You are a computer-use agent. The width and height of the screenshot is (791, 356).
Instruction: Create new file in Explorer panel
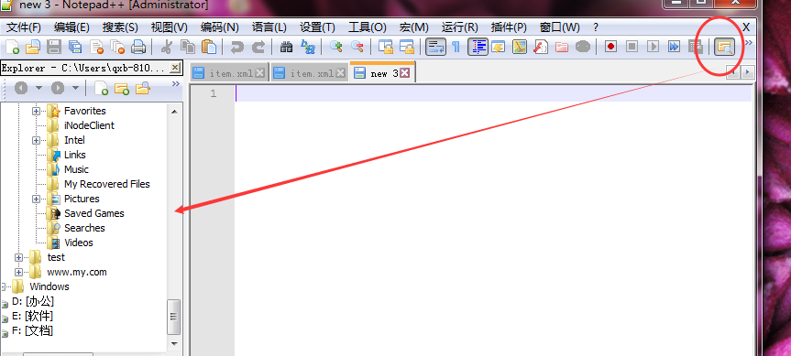coord(102,88)
